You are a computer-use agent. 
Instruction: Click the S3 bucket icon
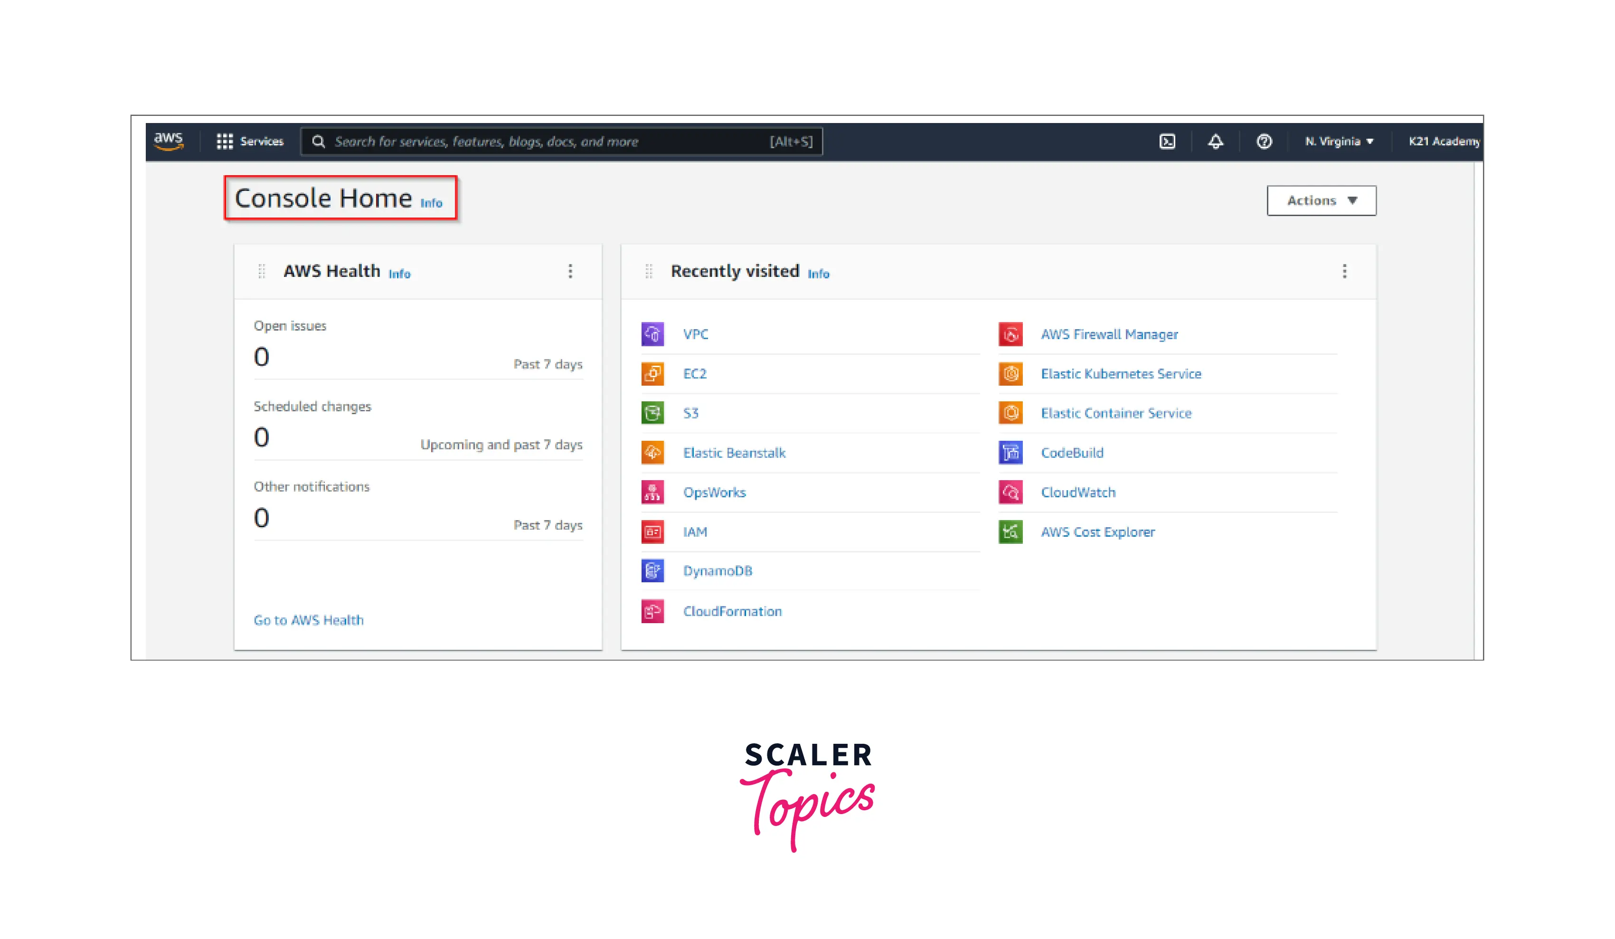652,413
